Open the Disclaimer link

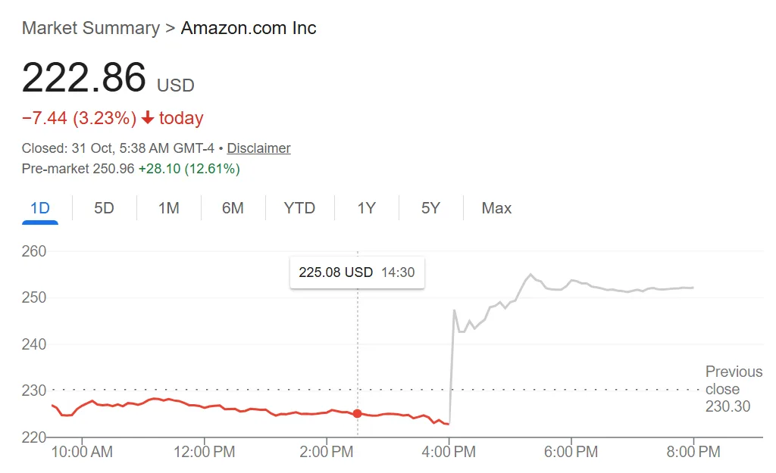(258, 148)
